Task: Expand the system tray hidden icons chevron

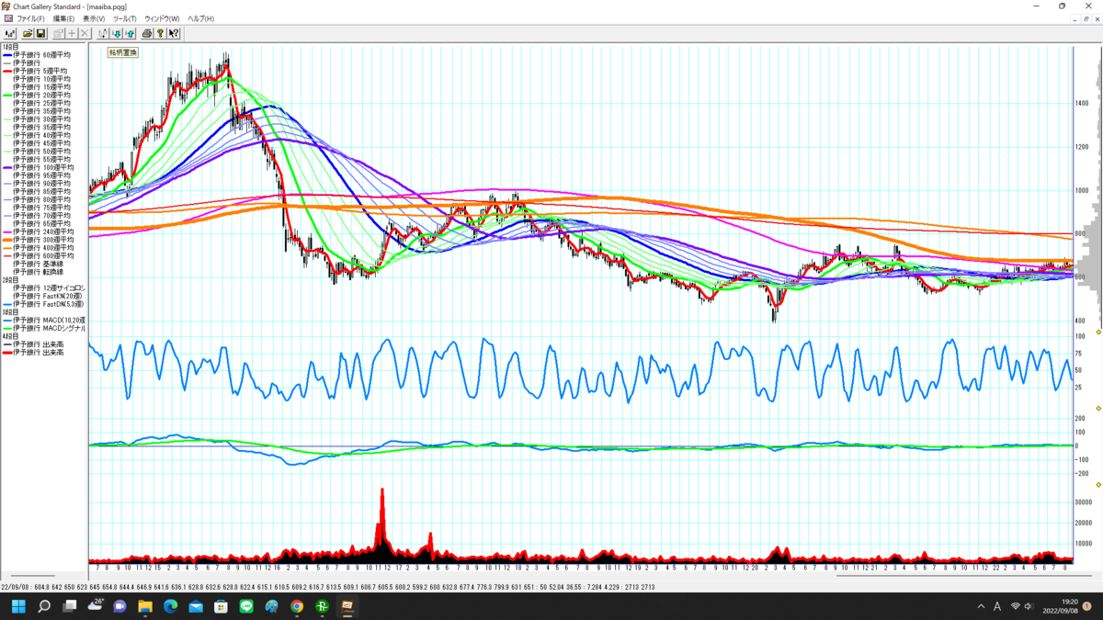Action: point(980,606)
